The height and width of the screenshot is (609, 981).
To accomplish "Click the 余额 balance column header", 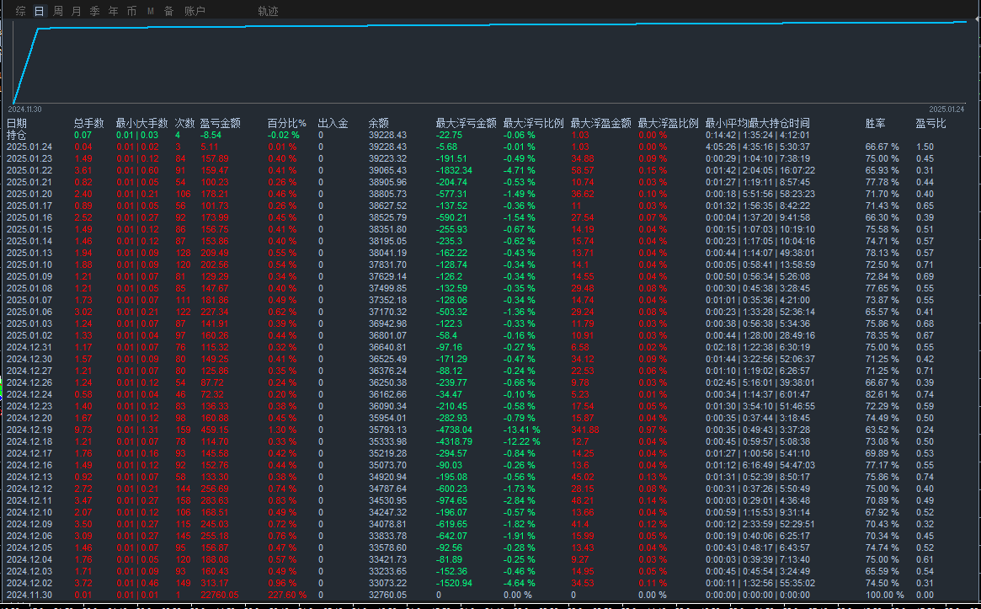I will click(x=378, y=123).
